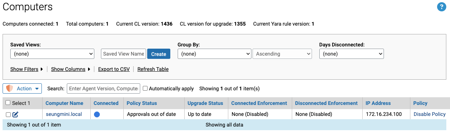
Task: Check the row checkbox for seungmini.local
Action: pyautogui.click(x=8, y=114)
